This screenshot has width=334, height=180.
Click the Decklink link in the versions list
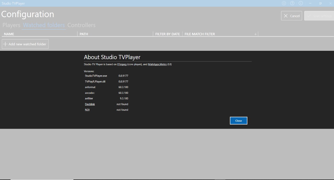90,104
